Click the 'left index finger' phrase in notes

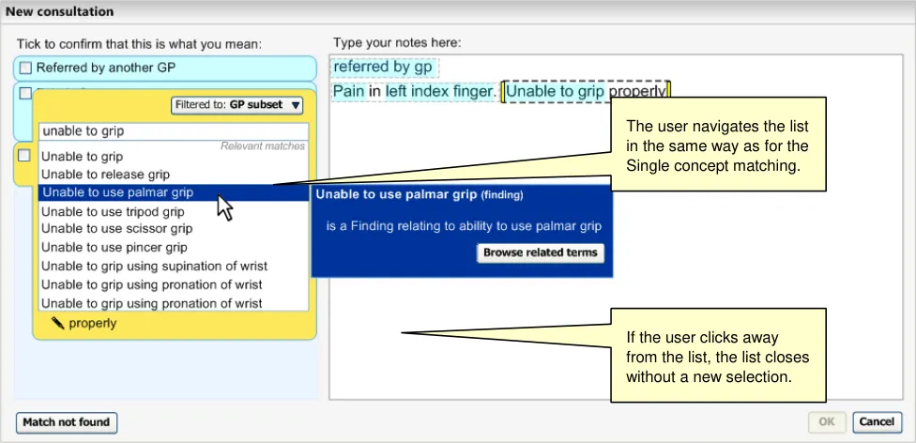click(x=441, y=92)
